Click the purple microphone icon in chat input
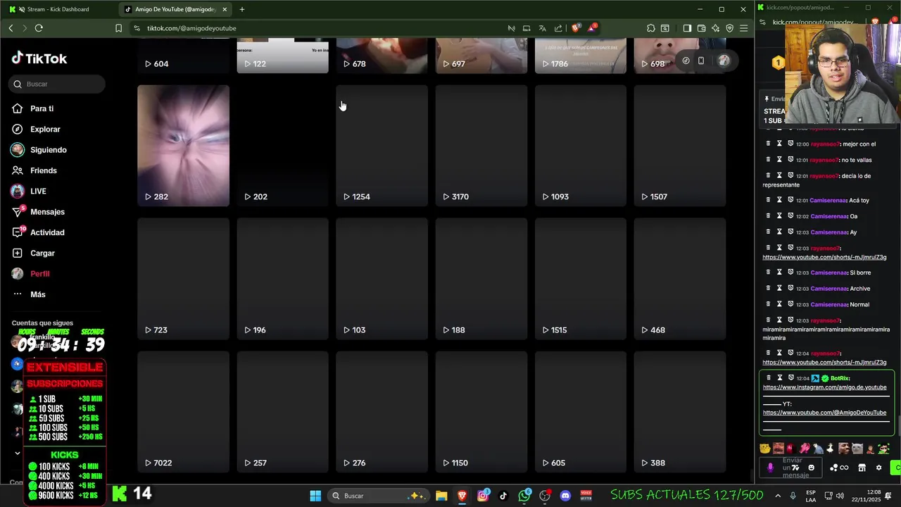This screenshot has height=507, width=901. coord(770,468)
